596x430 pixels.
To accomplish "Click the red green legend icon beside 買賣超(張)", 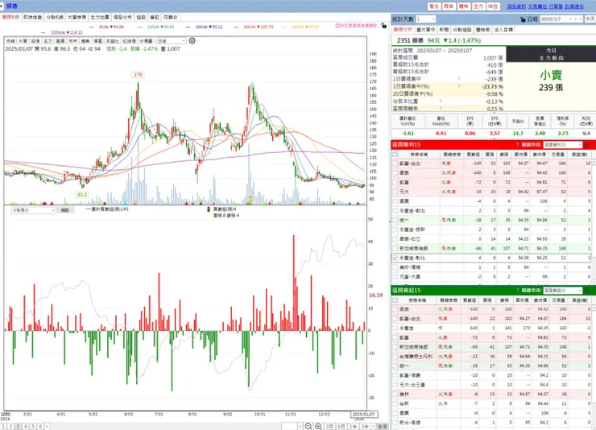I will (x=209, y=209).
